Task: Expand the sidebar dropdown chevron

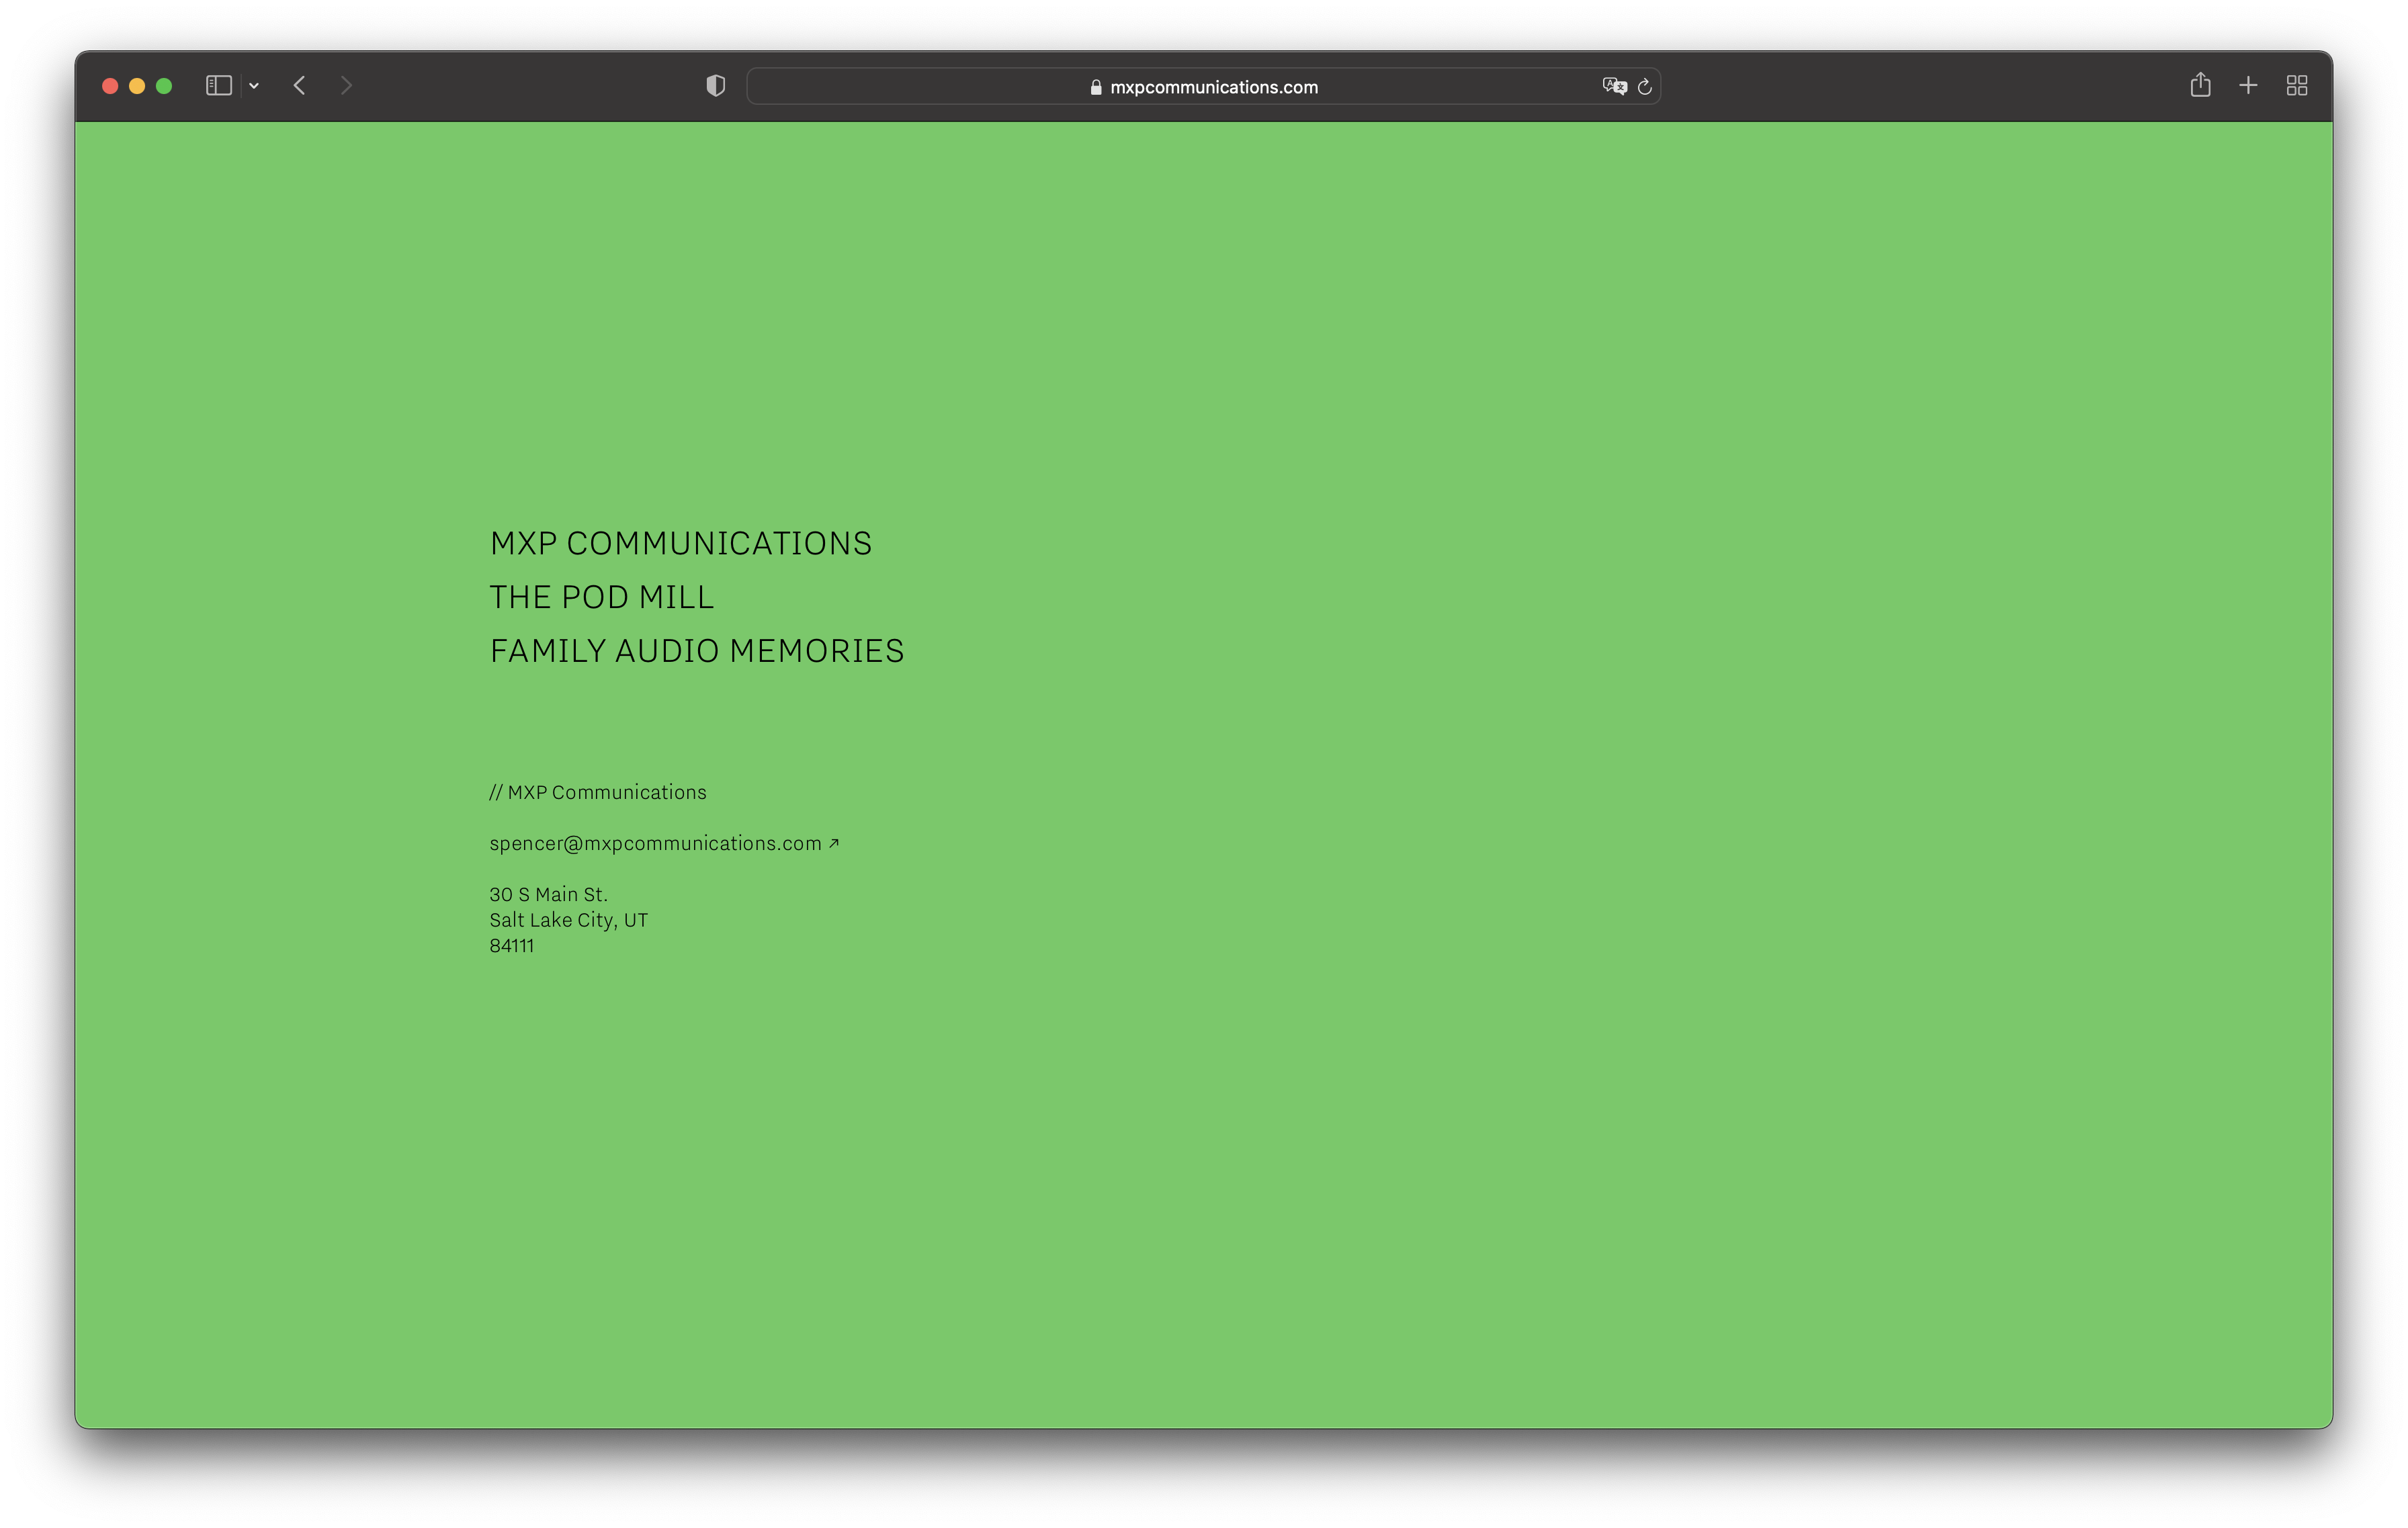Action: point(254,86)
